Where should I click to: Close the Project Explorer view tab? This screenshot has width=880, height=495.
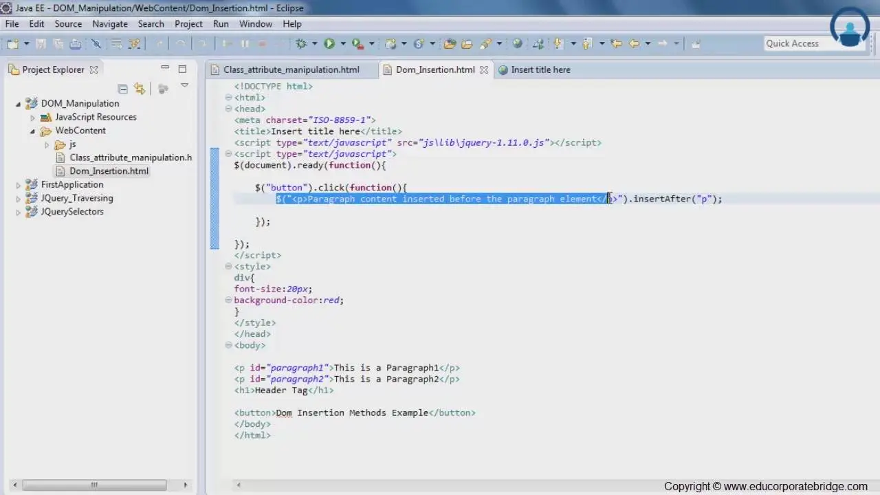[93, 69]
